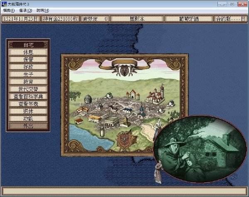The image size is (249, 197).
Task: Select the blue-spired church on the map
Action: (x=142, y=112)
